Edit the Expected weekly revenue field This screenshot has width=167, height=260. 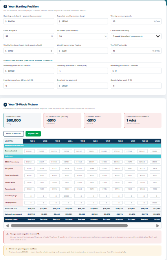[x=83, y=21]
